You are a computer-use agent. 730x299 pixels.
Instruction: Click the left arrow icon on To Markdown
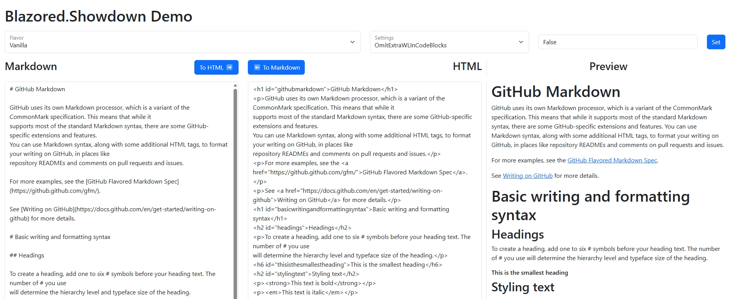pyautogui.click(x=257, y=67)
